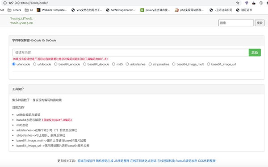The image size is (268, 167).
Task: Open the jQuery点击弹出 bookmark
Action: click(x=155, y=10)
